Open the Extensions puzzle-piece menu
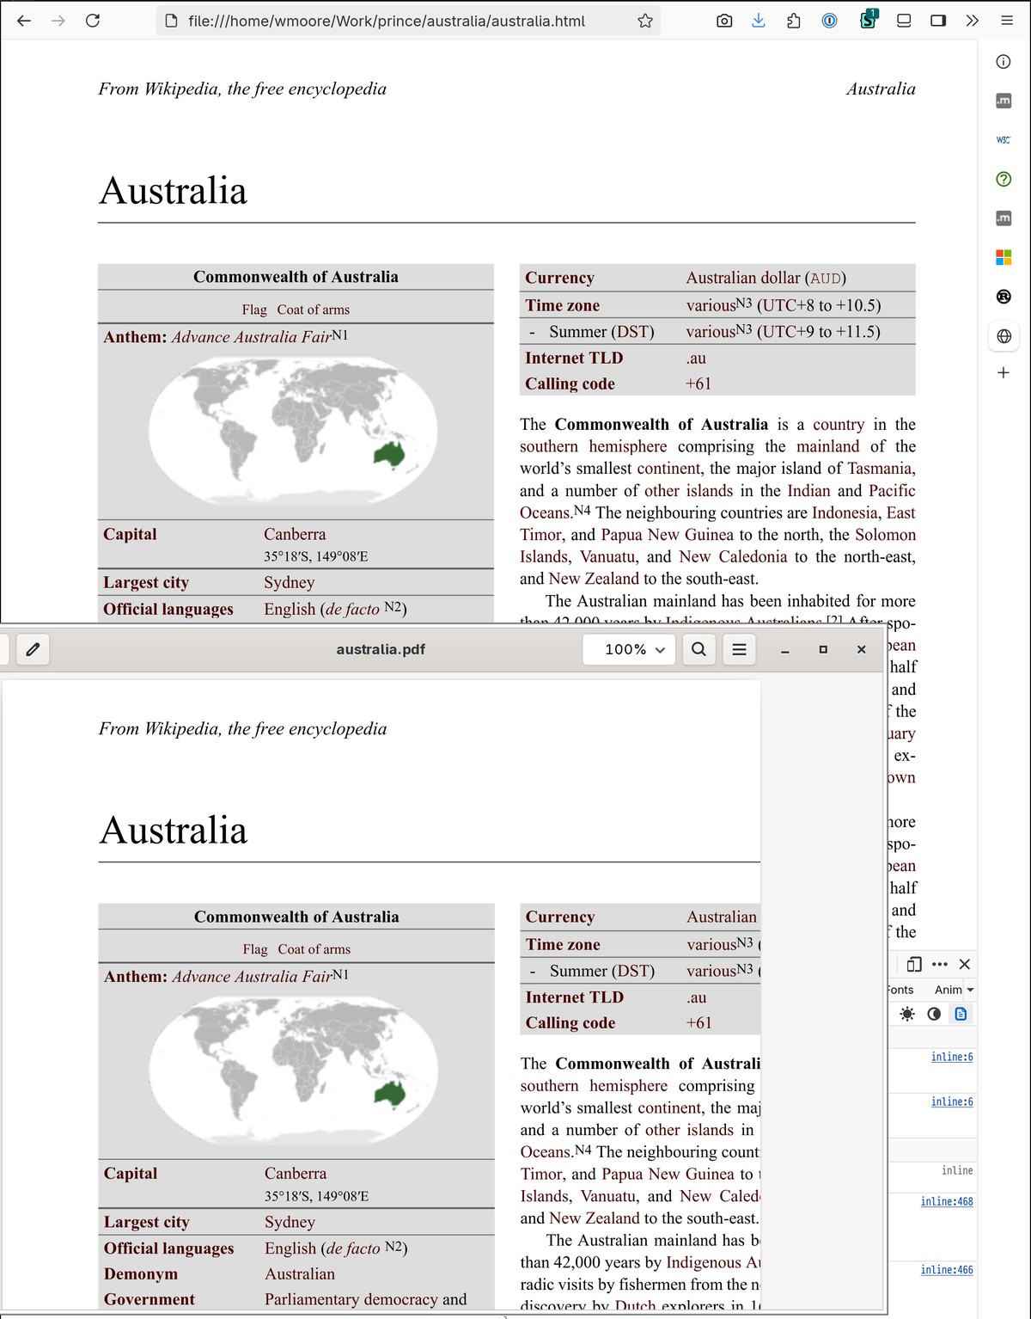The height and width of the screenshot is (1319, 1031). click(x=794, y=21)
